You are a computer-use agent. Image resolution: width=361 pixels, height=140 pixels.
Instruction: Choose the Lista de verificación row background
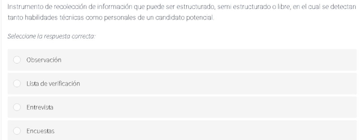pos(182,84)
